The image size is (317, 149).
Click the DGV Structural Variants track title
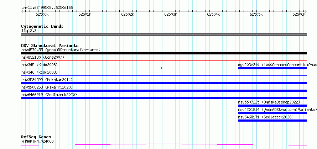50,46
